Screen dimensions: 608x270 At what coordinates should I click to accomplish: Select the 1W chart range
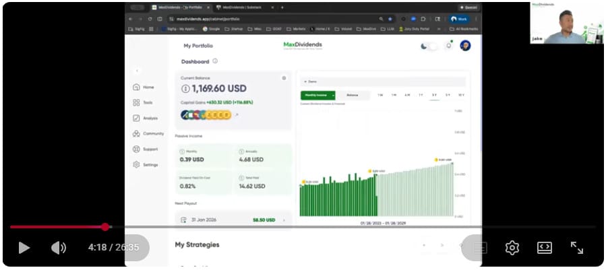pyautogui.click(x=380, y=96)
